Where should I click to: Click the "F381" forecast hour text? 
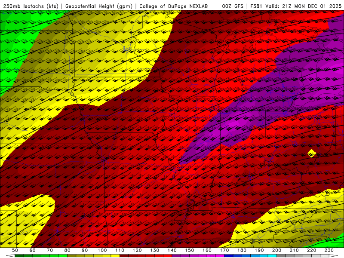[x=256, y=6]
